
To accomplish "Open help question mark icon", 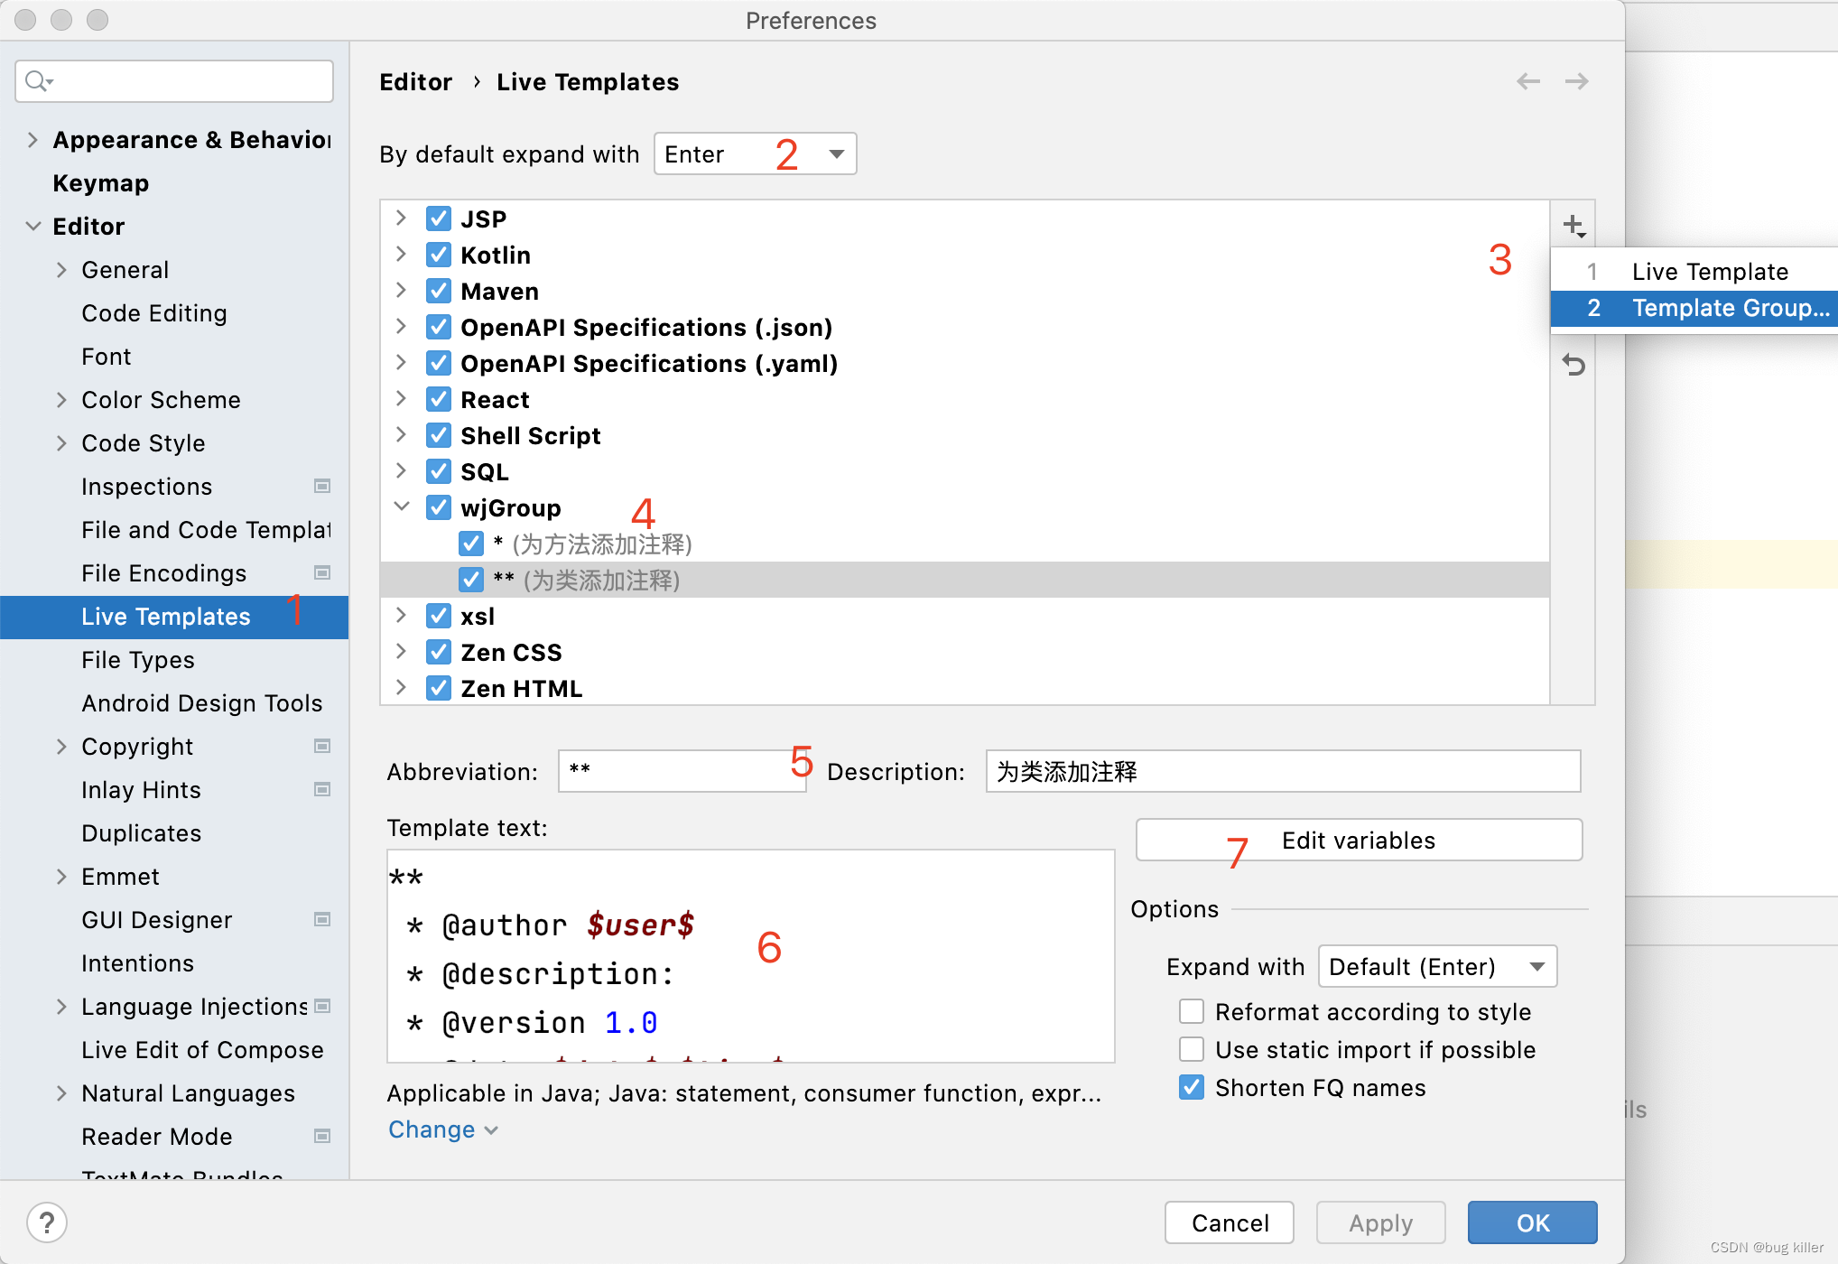I will click(x=47, y=1222).
